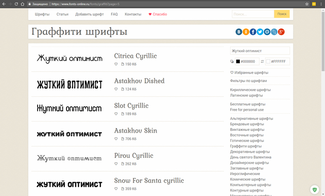Open the browser home page icon

click(22, 4)
